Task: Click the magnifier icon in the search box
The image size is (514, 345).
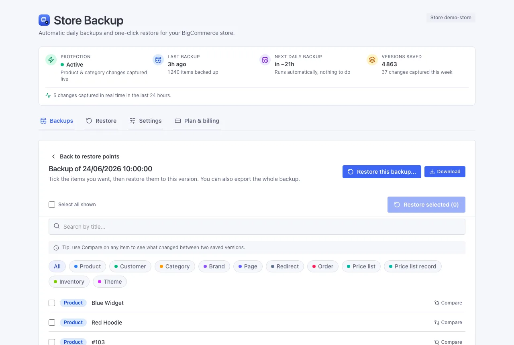Action: pos(57,226)
